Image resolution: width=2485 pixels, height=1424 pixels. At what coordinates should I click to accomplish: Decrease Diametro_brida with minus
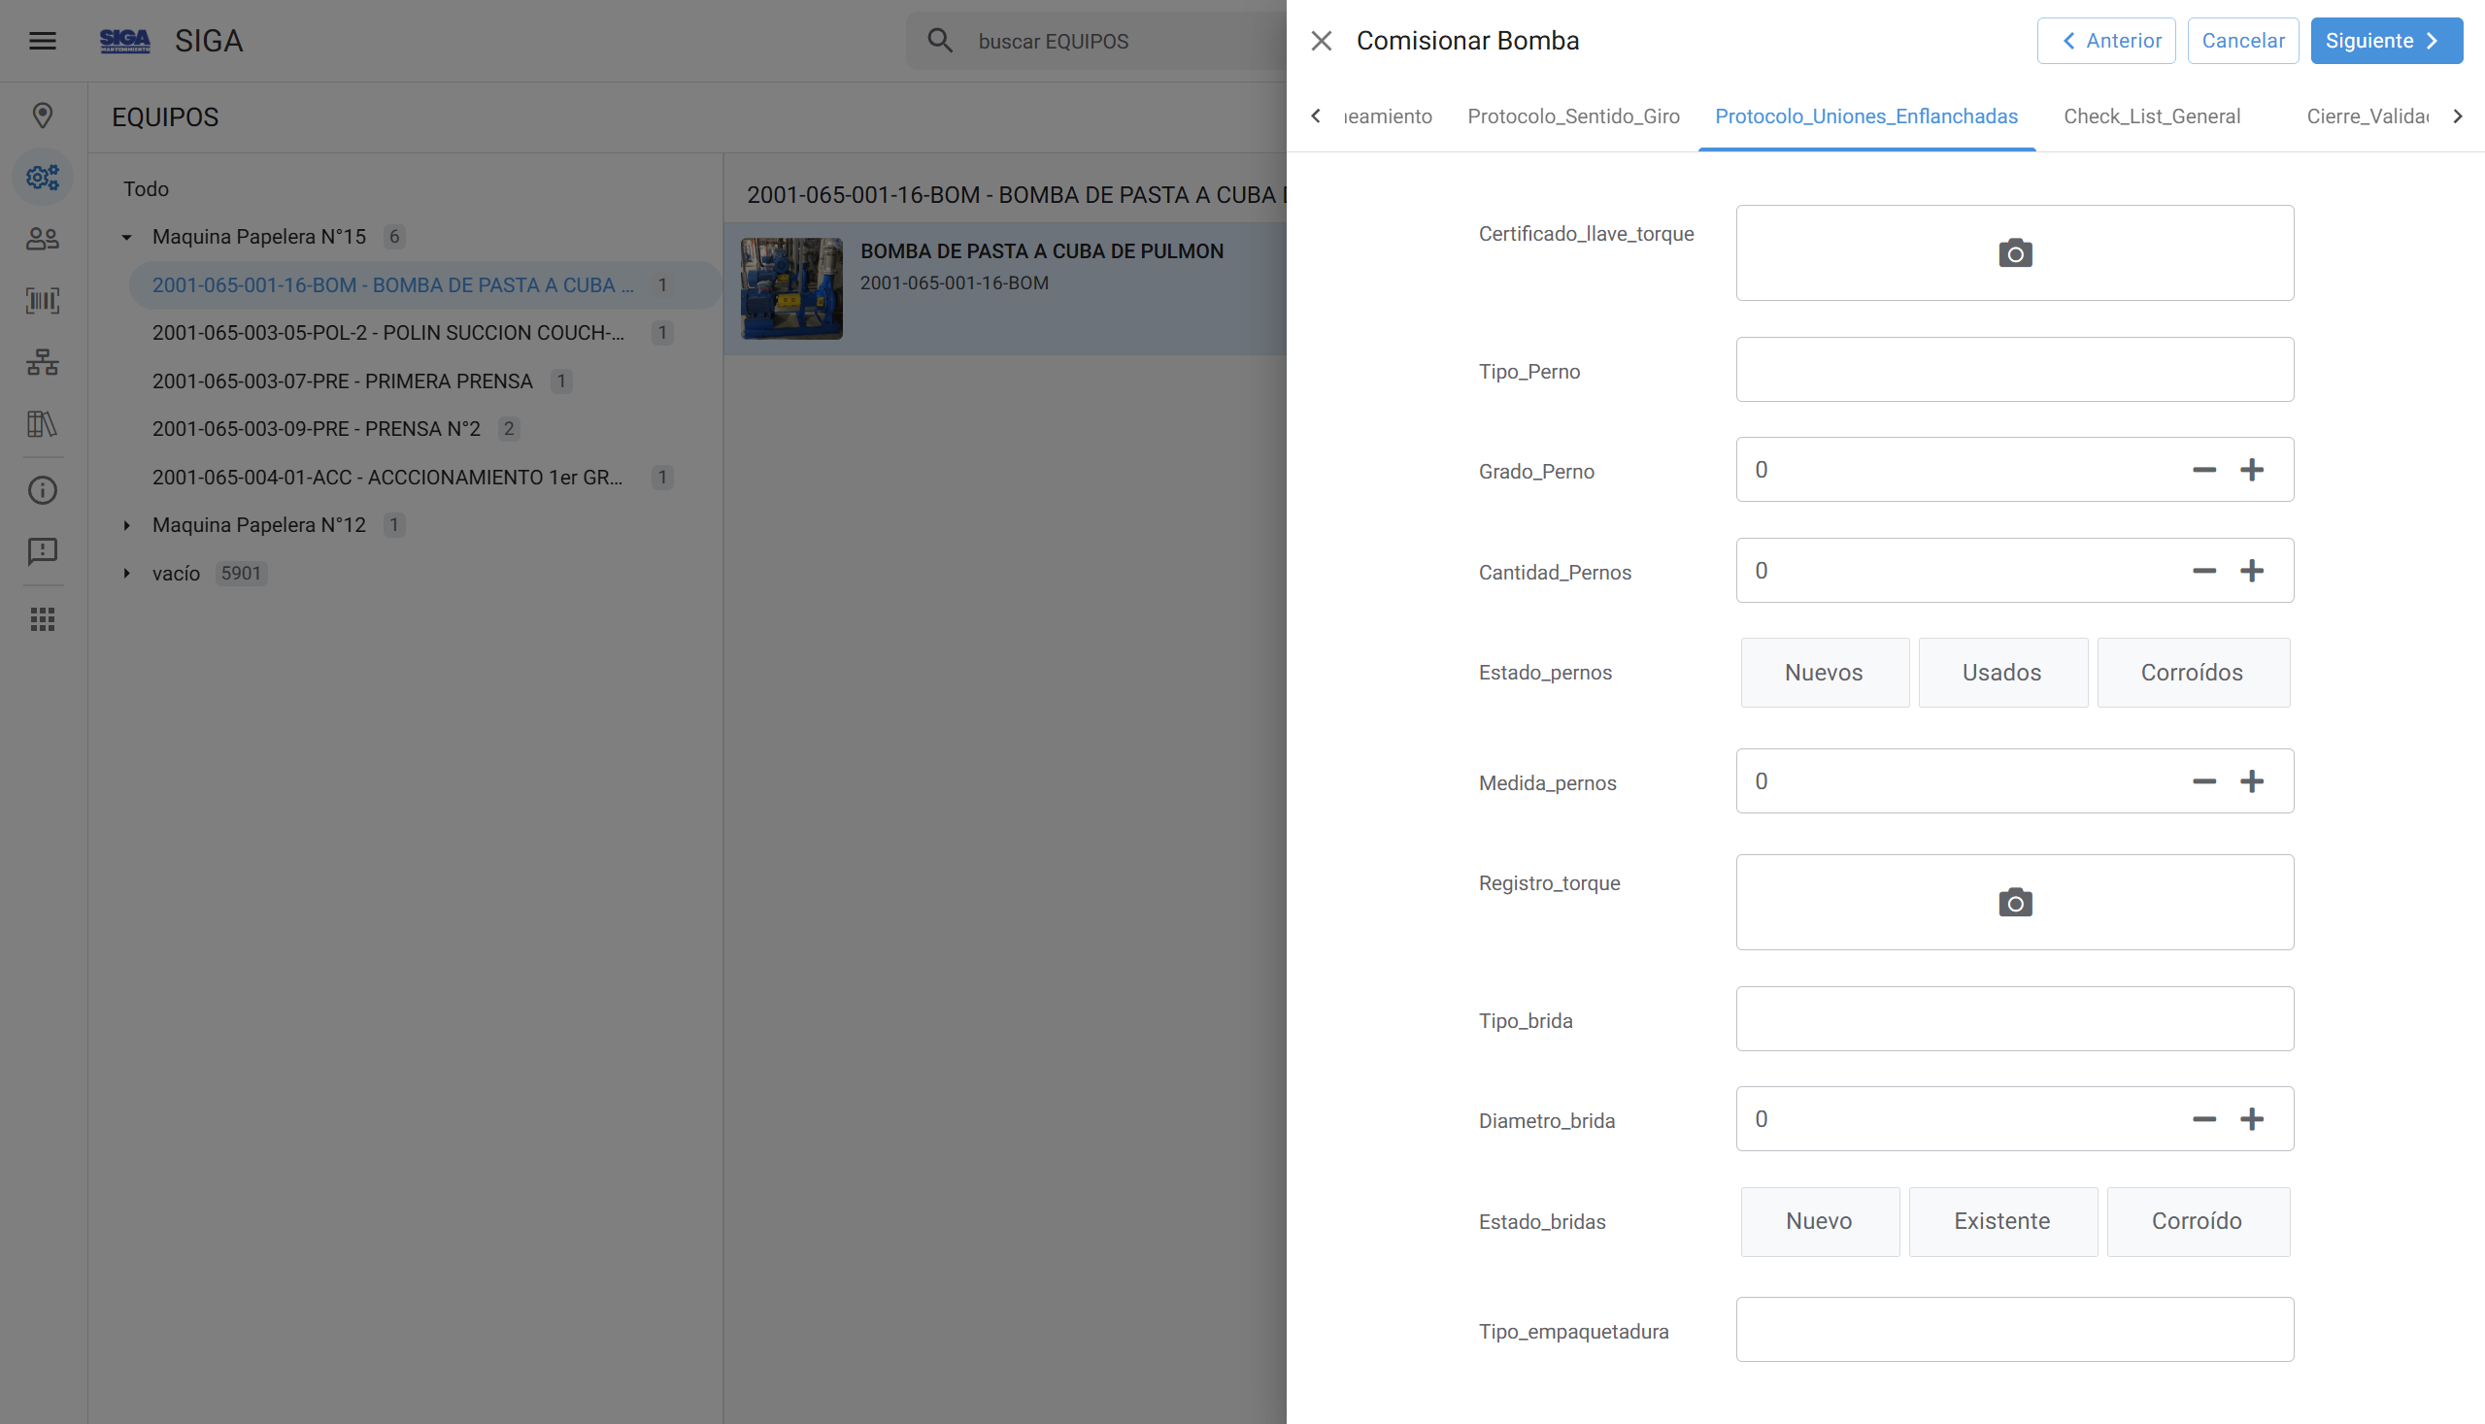click(2203, 1119)
